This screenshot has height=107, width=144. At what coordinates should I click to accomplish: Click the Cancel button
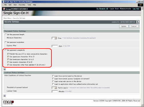coord(134,26)
